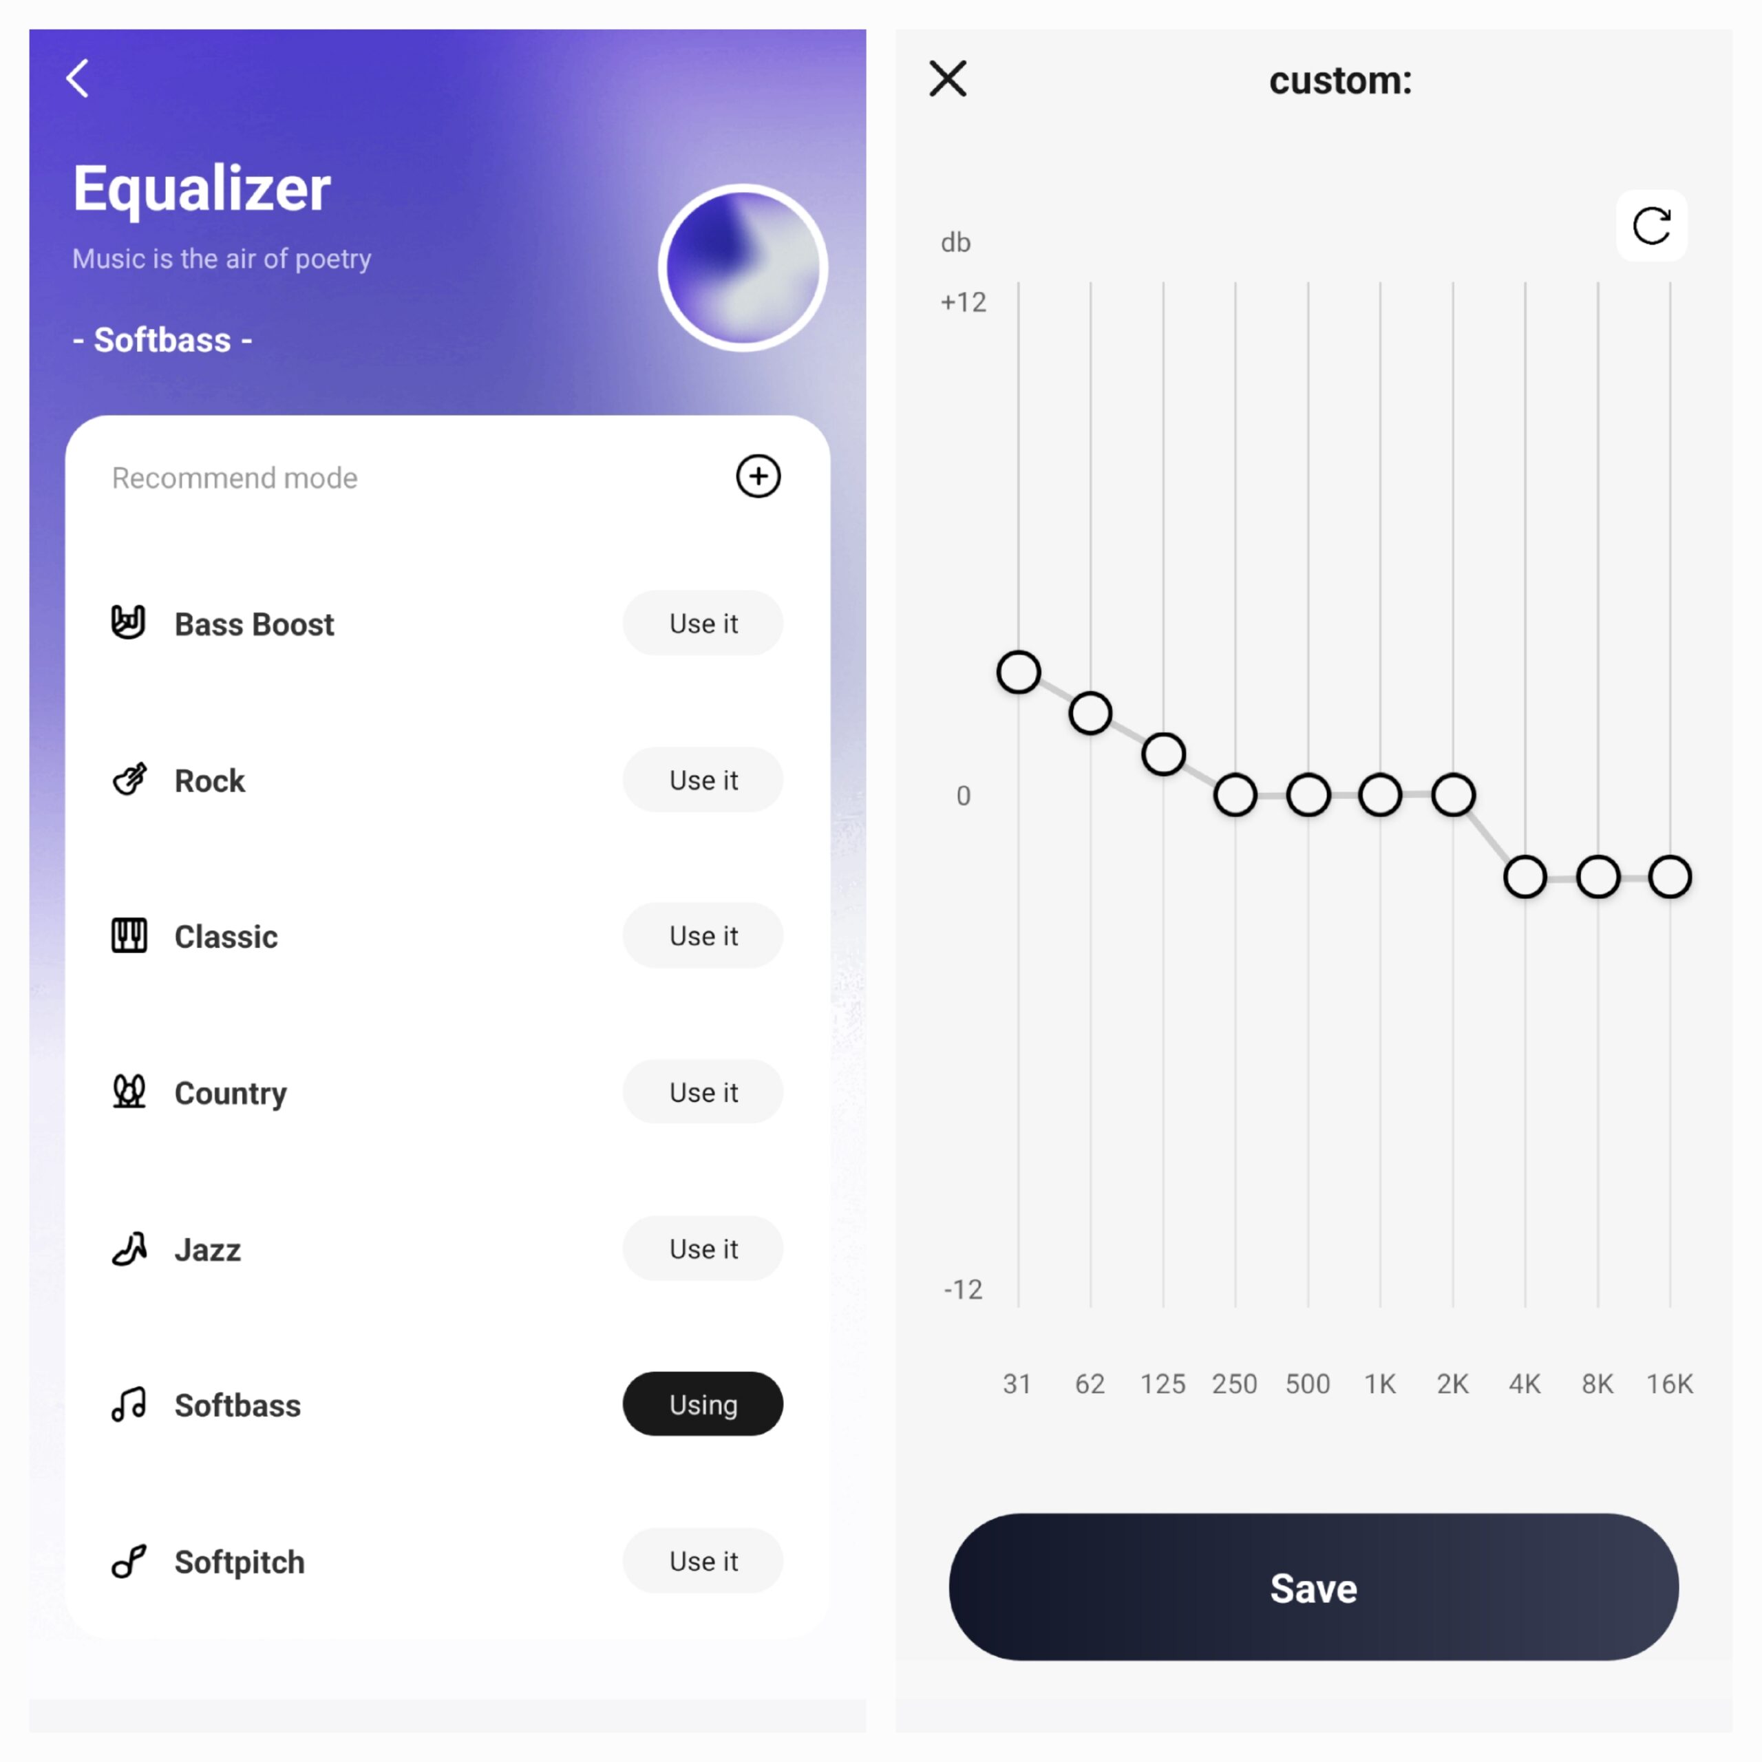Click the Country music icon

click(131, 1091)
